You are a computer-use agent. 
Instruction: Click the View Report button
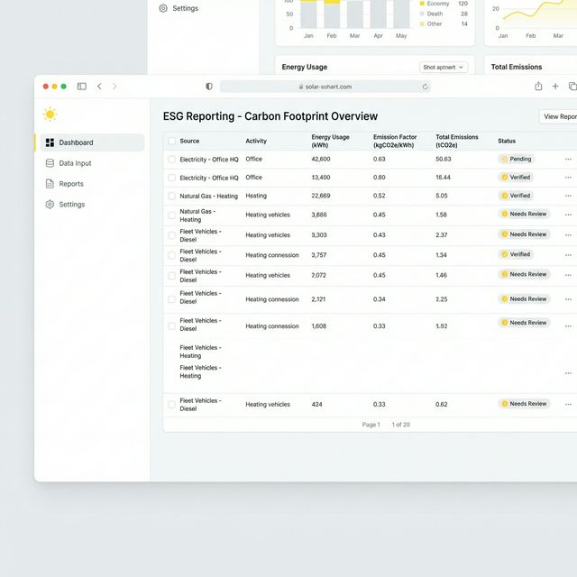click(559, 116)
